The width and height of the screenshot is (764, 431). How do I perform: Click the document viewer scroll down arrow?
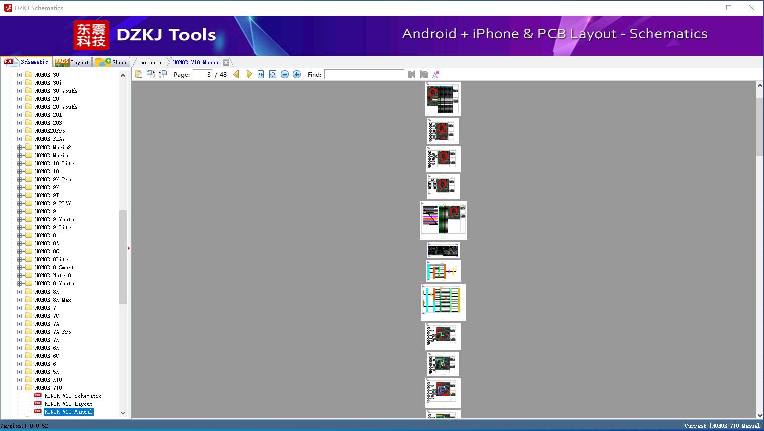tap(760, 415)
